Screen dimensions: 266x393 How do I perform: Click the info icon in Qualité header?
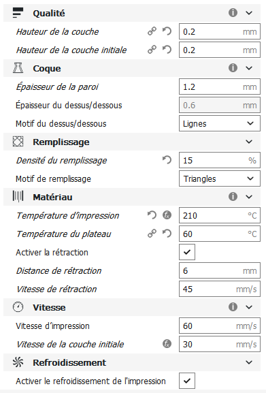click(233, 12)
